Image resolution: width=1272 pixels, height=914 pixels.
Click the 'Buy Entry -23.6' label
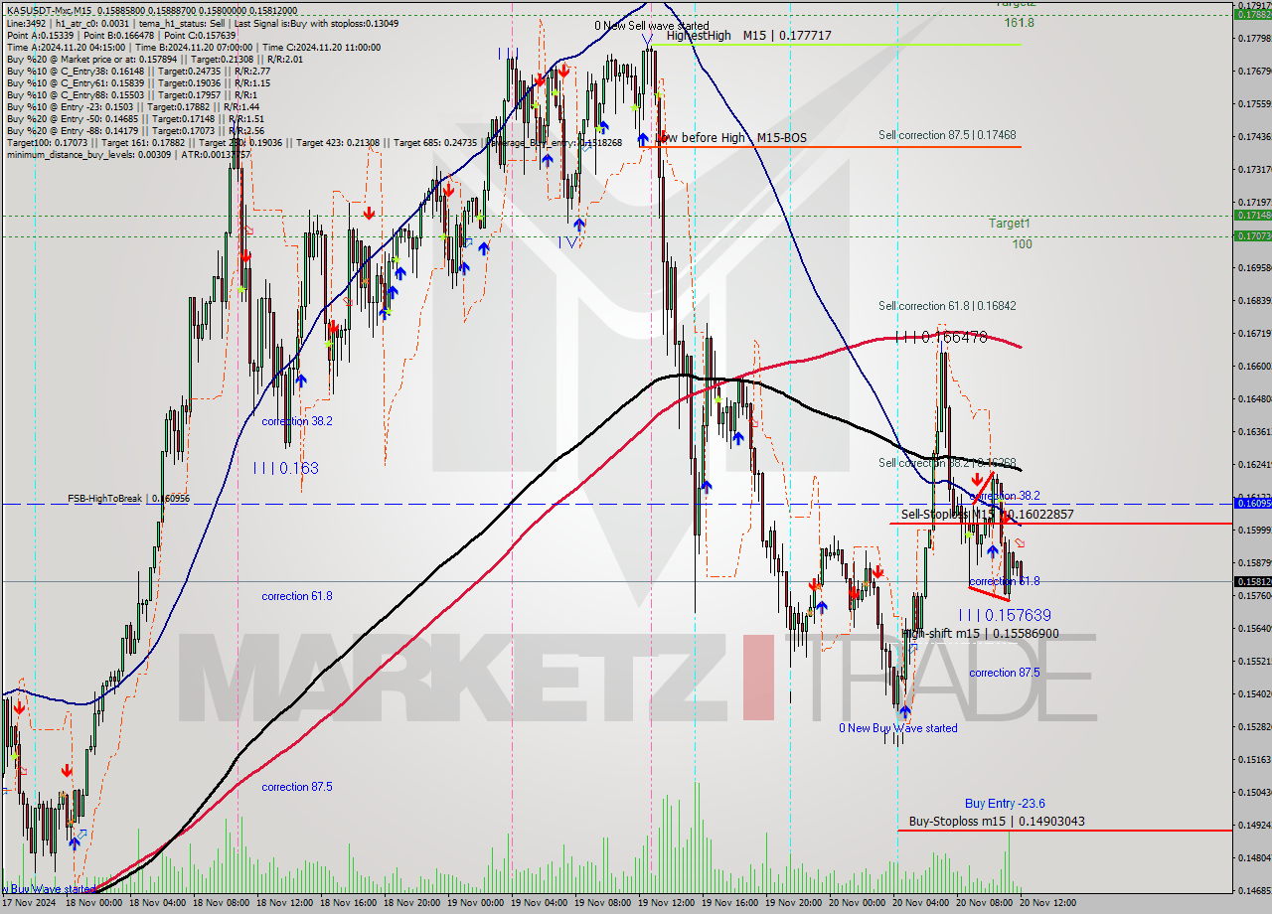point(1005,803)
